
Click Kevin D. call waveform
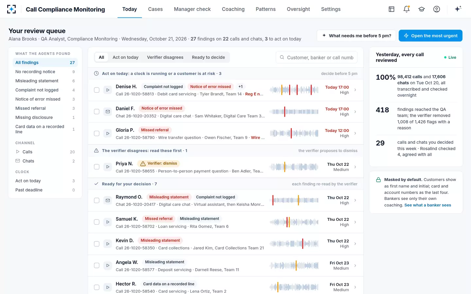[x=294, y=244]
